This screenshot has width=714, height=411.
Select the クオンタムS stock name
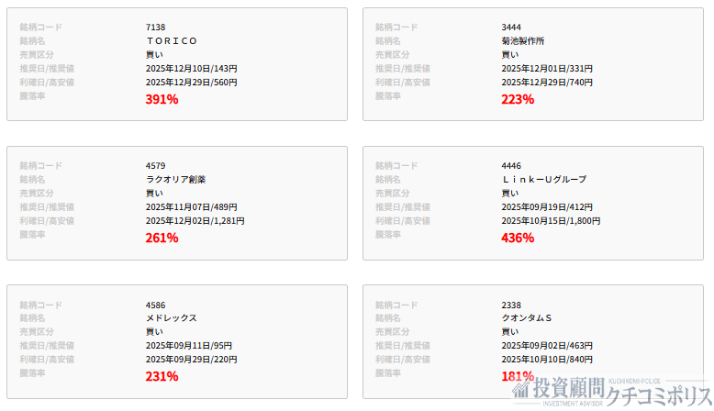click(x=526, y=318)
